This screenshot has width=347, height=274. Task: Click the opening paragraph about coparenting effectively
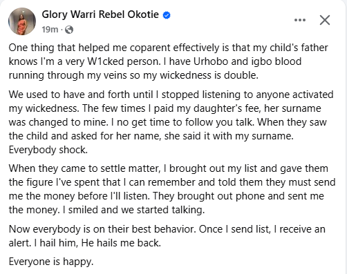click(x=168, y=61)
